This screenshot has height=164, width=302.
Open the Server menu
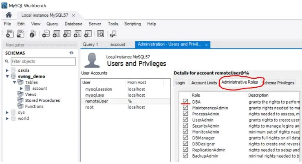pos(95,24)
